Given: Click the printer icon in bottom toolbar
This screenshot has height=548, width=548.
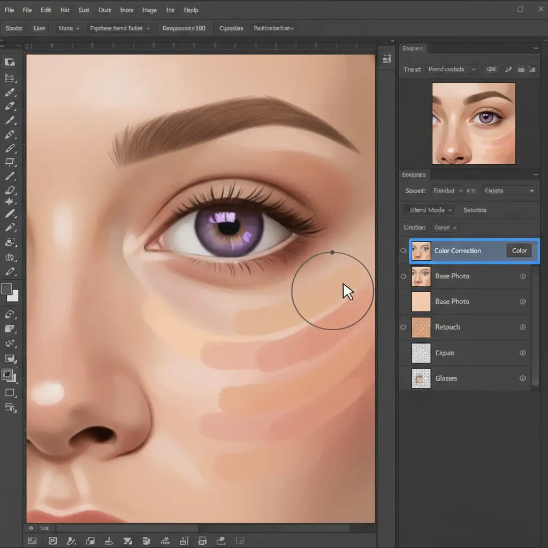Looking at the screenshot, I should pyautogui.click(x=202, y=541).
